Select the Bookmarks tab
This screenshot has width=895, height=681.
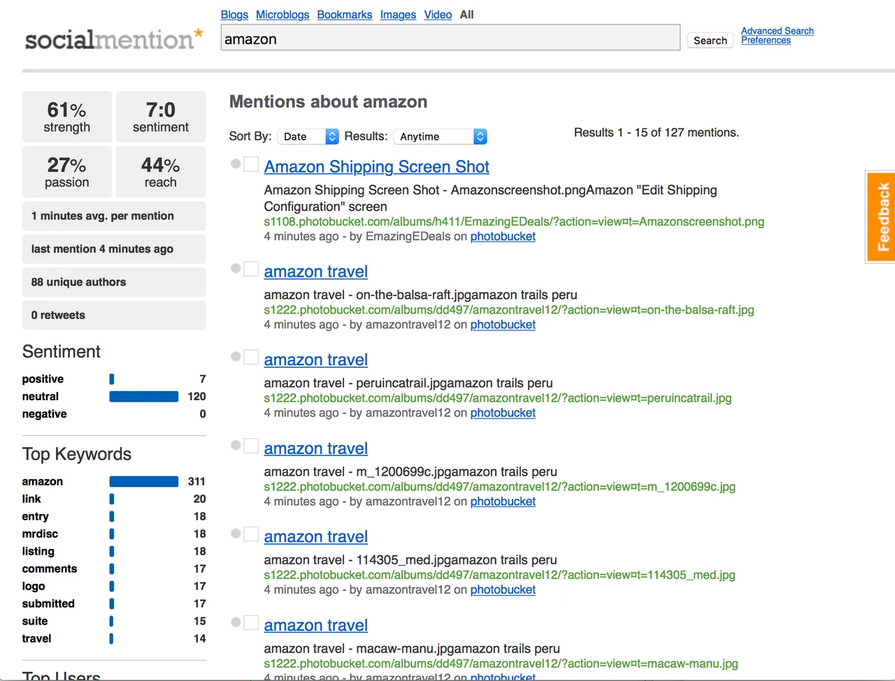point(345,15)
